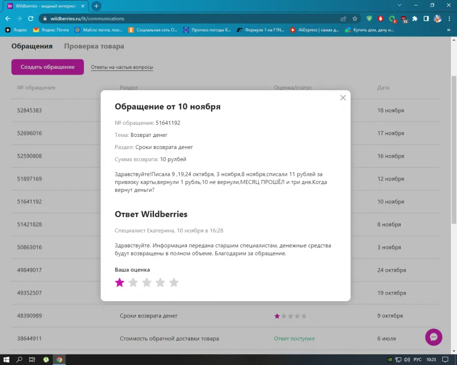This screenshot has width=457, height=365.
Task: Click the address bar URL field
Action: point(189,19)
